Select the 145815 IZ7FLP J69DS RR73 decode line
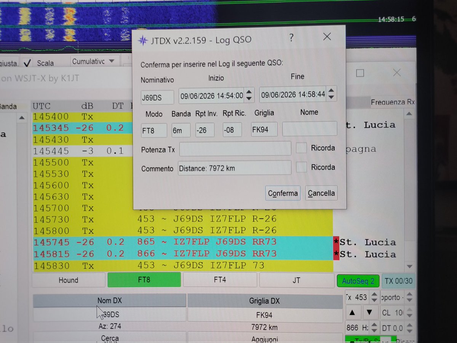The width and height of the screenshot is (457, 343). coord(183,254)
